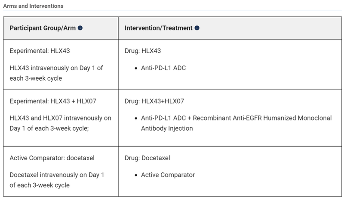This screenshot has height=198, width=344.
Task: Click the Docetaxel intravenously Day 1 description
Action: click(x=56, y=180)
